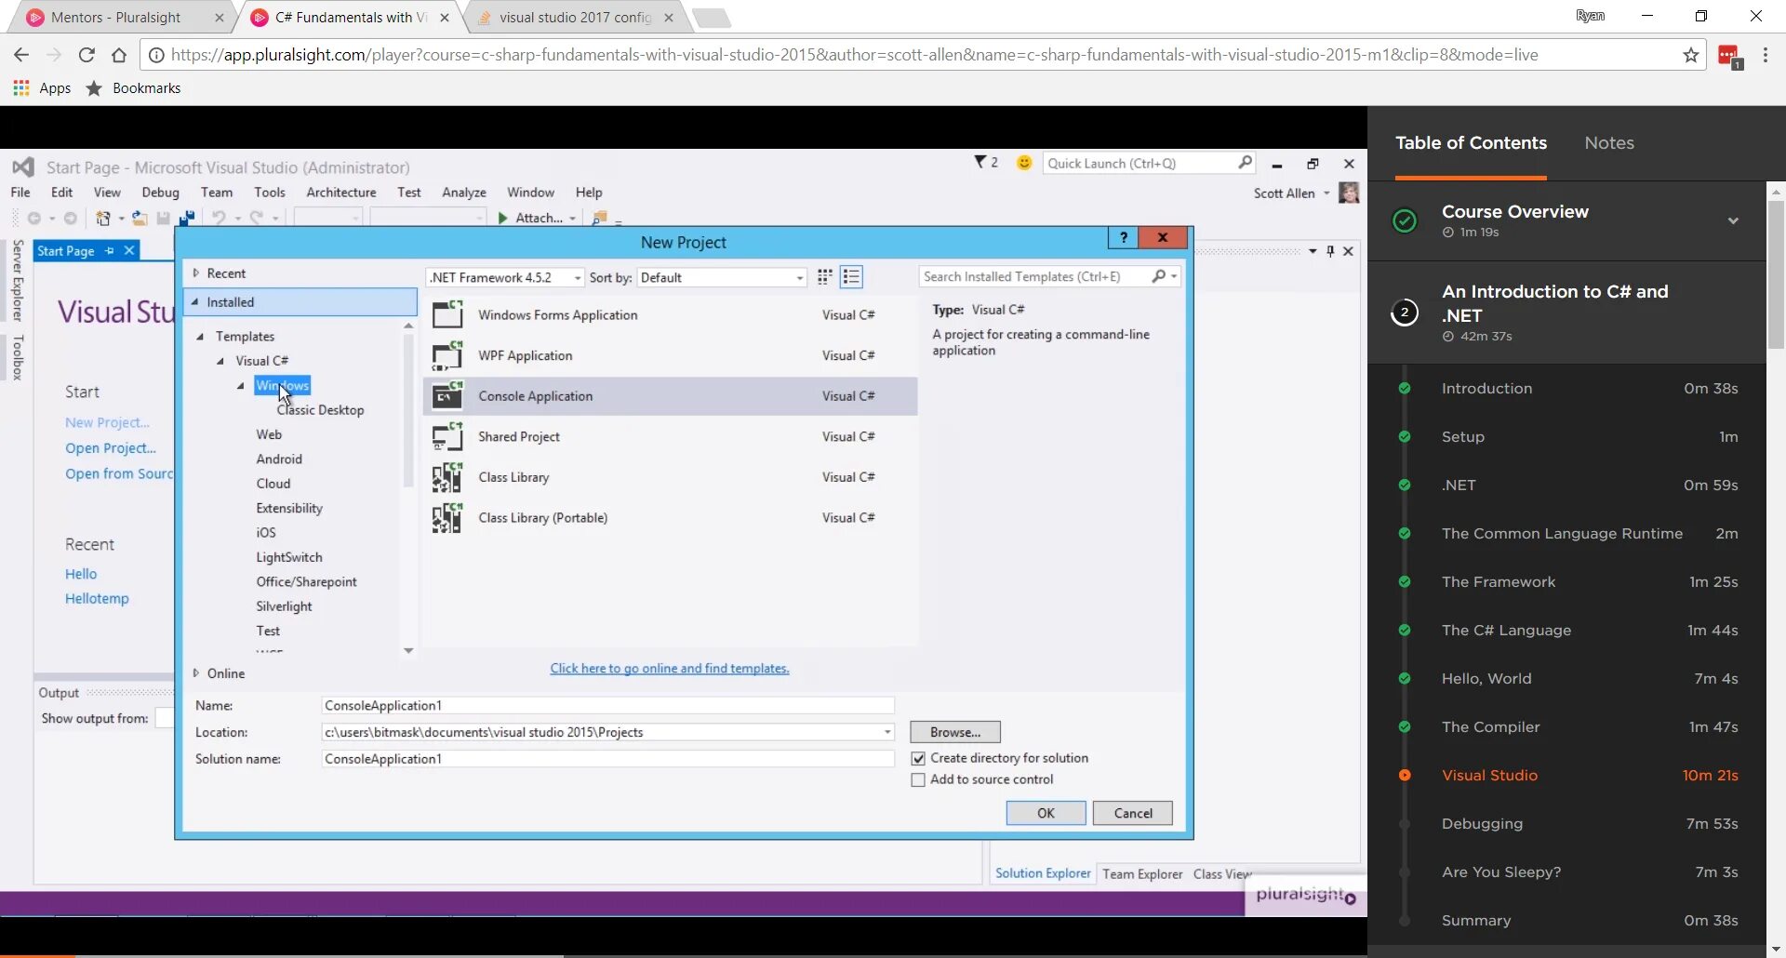Click the OK button
Screen dimensions: 1786x958
point(1046,813)
